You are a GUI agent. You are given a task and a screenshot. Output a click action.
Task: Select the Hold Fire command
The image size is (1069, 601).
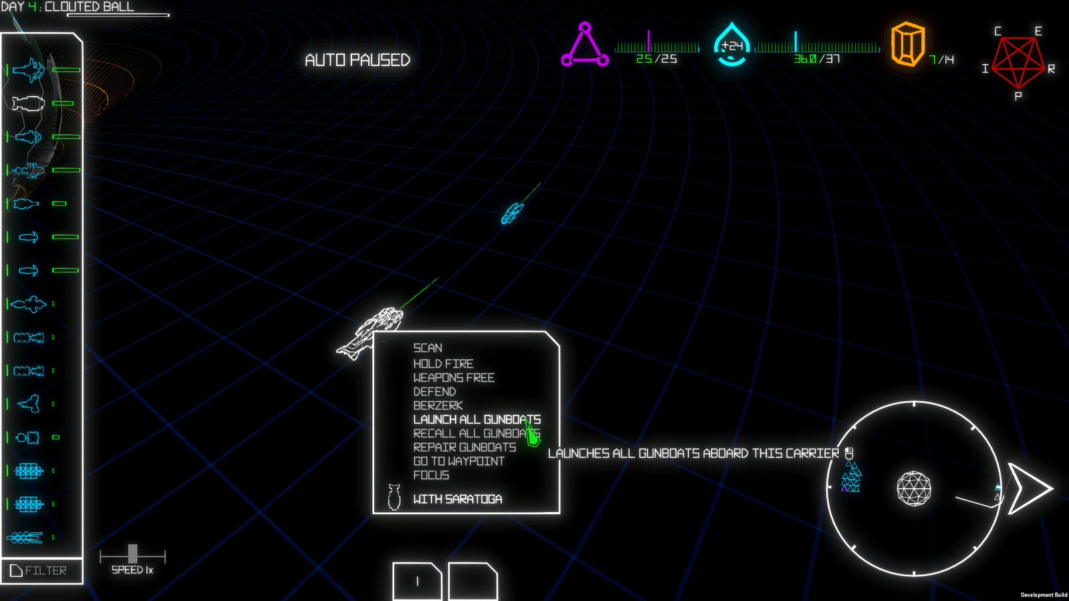click(x=443, y=364)
